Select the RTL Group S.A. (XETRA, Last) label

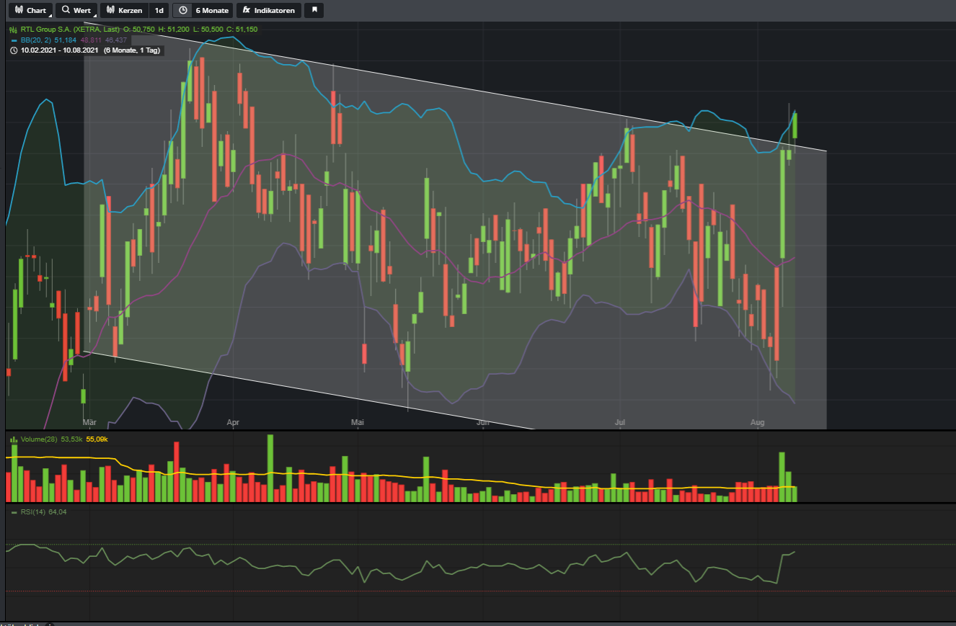tap(70, 30)
